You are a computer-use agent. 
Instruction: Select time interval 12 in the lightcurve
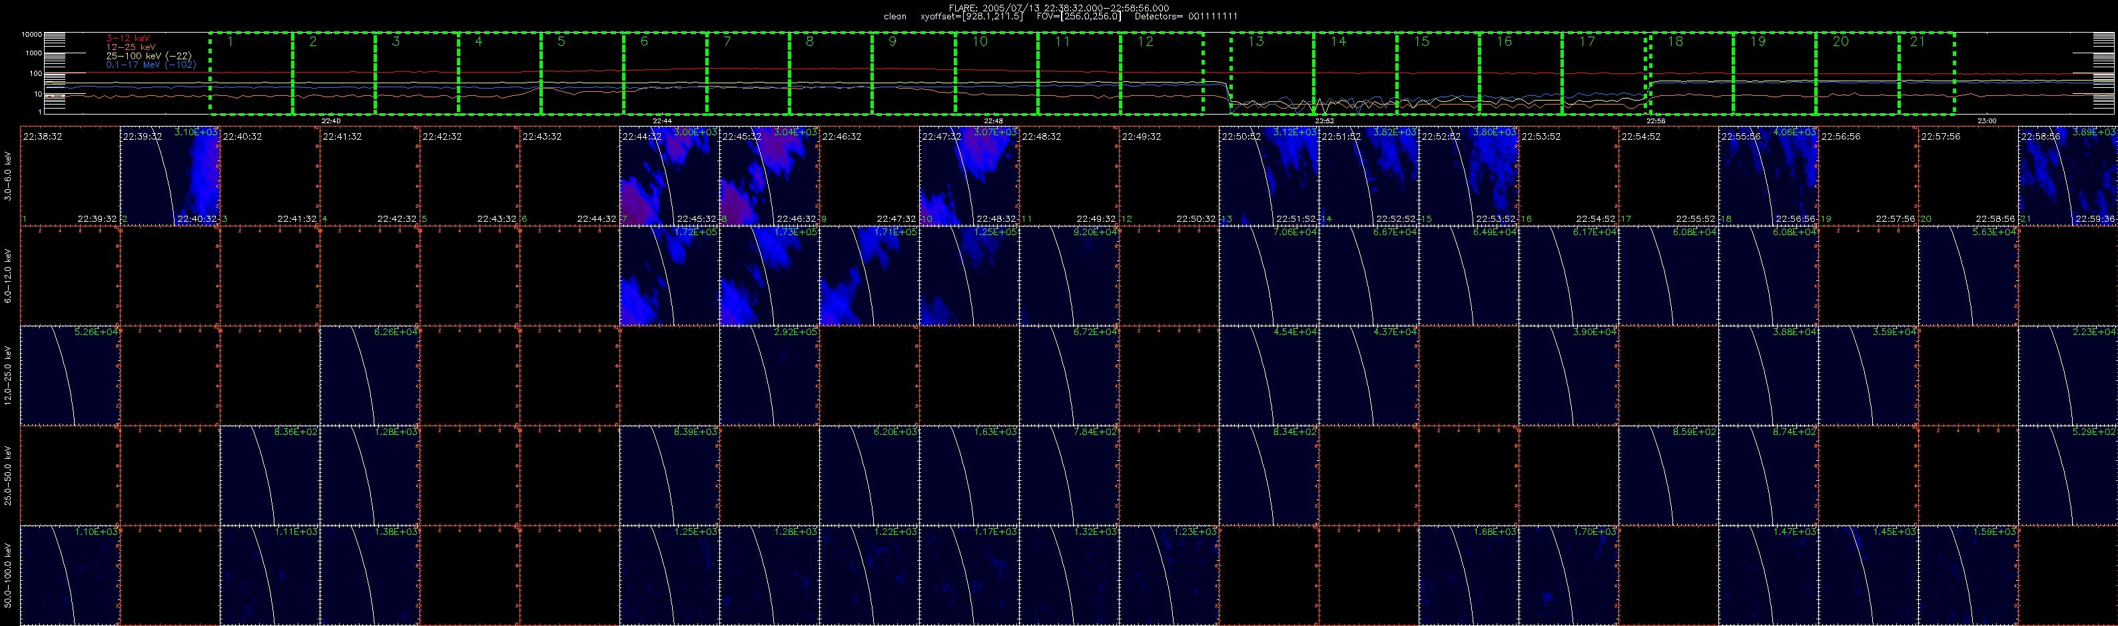pos(1162,73)
